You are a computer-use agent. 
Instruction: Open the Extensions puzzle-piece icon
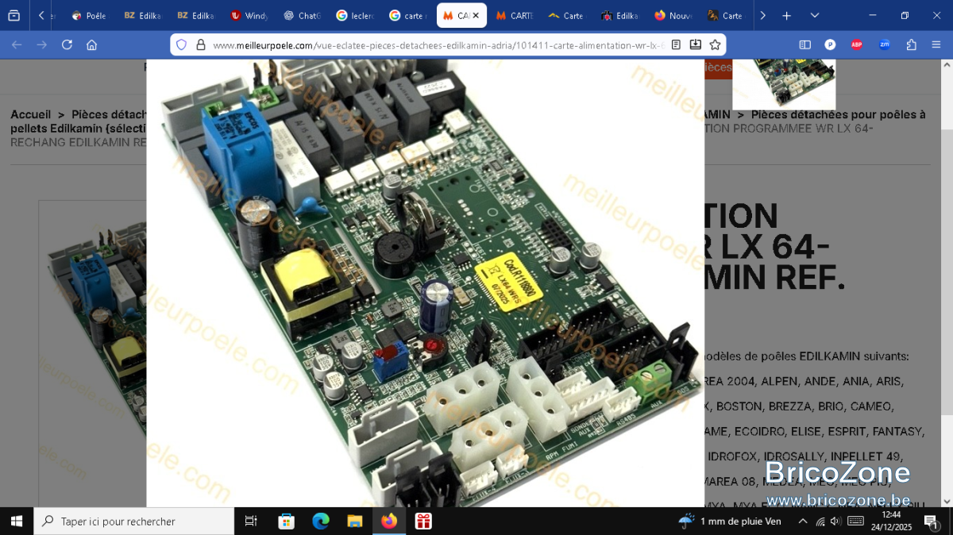912,45
